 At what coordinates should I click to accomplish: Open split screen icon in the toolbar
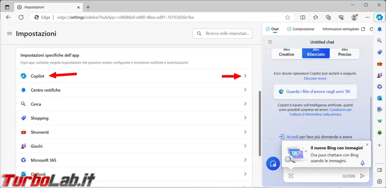(x=303, y=17)
